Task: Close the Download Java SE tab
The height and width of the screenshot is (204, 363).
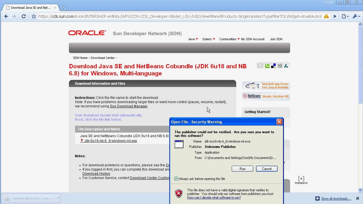Action: click(55, 8)
